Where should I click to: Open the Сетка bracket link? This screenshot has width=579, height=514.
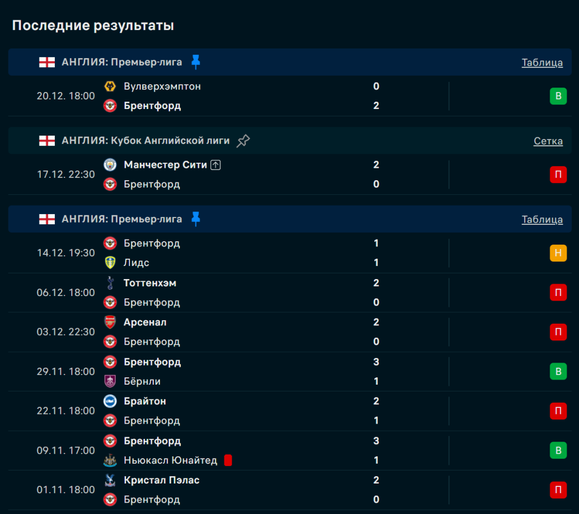(548, 141)
